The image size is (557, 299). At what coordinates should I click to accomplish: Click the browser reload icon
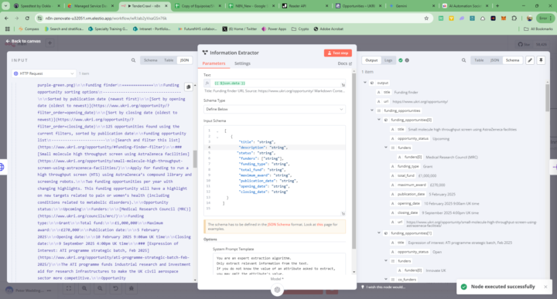pos(27,18)
